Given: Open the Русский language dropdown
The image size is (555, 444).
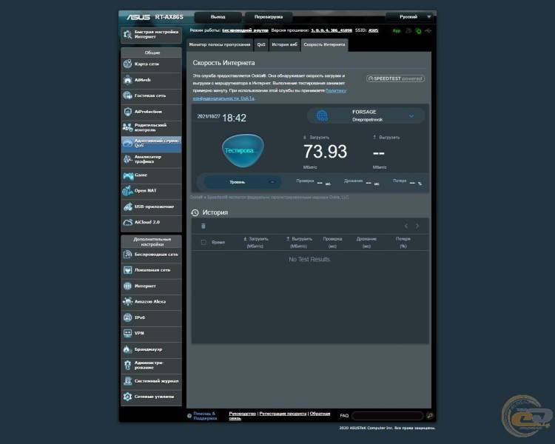Looking at the screenshot, I should [x=411, y=16].
